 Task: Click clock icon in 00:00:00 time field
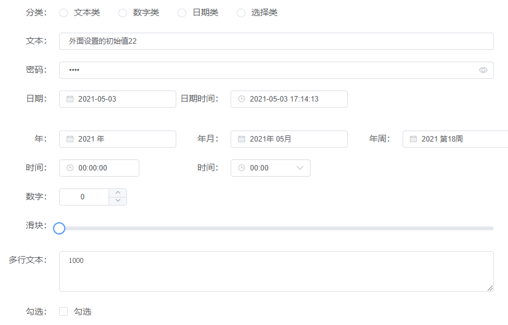coord(70,168)
